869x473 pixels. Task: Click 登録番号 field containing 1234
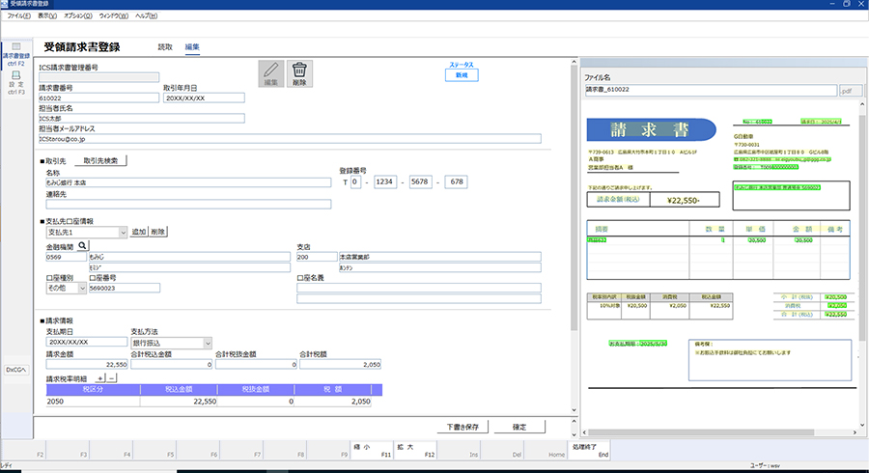(x=385, y=181)
